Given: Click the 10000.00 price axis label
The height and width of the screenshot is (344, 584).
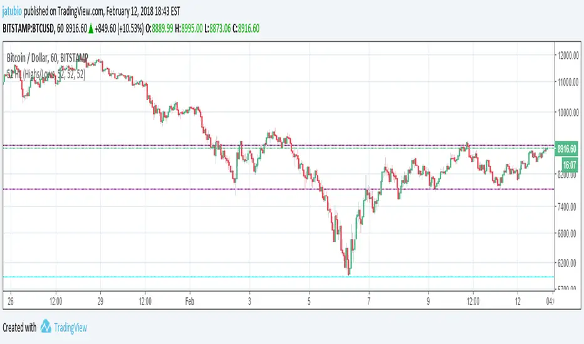Looking at the screenshot, I should (570, 113).
